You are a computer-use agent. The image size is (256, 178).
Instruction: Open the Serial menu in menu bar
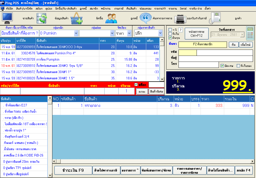coord(183,9)
